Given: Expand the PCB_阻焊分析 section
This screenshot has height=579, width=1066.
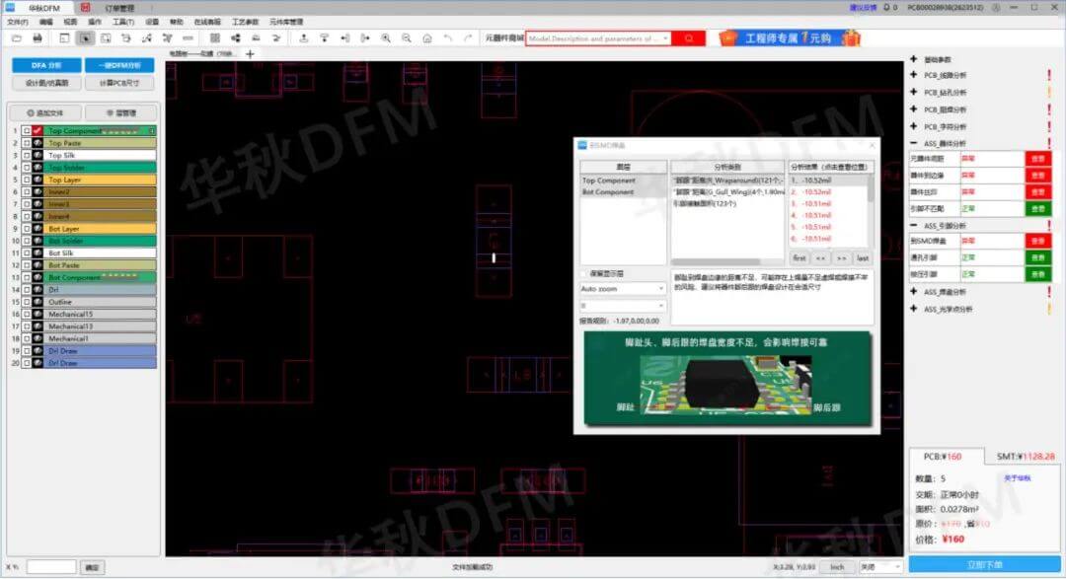Looking at the screenshot, I should (913, 109).
